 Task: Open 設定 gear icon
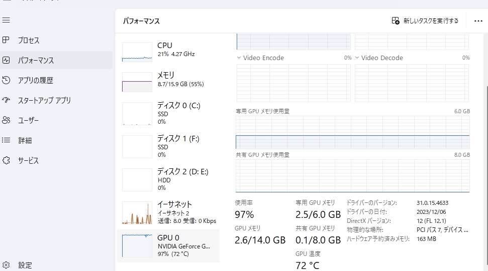pyautogui.click(x=6, y=265)
